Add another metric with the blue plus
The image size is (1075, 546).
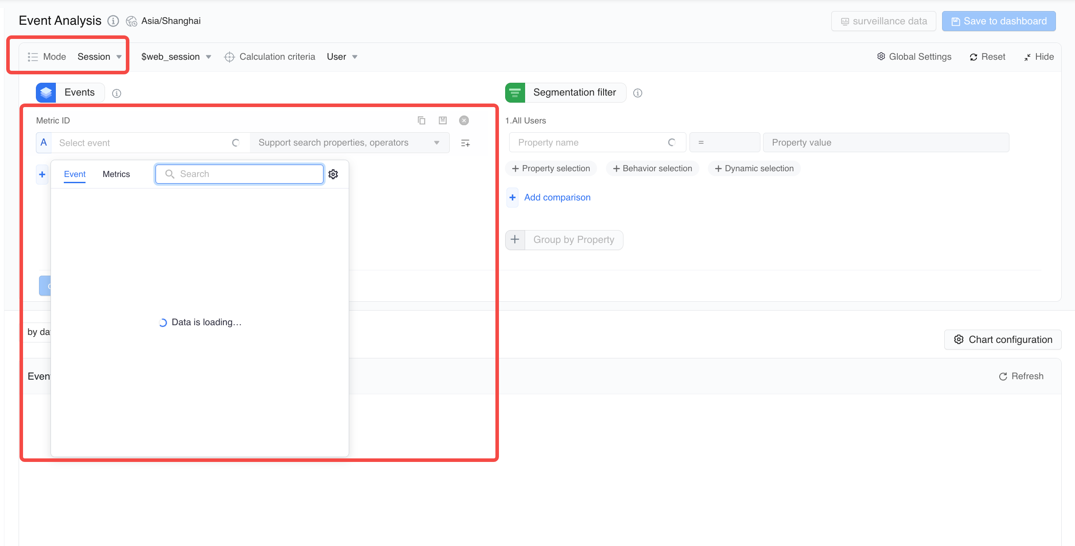42,174
